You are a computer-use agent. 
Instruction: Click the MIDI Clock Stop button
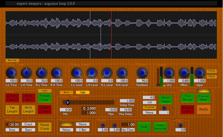point(12,130)
